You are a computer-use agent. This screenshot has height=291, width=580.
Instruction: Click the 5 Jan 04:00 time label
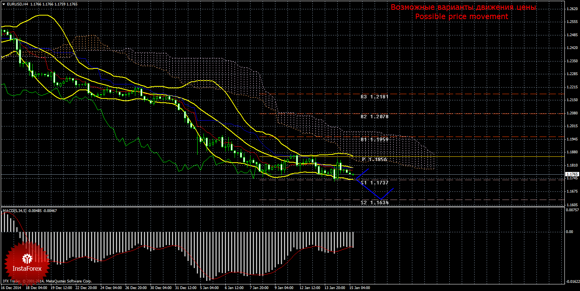[x=210, y=288]
